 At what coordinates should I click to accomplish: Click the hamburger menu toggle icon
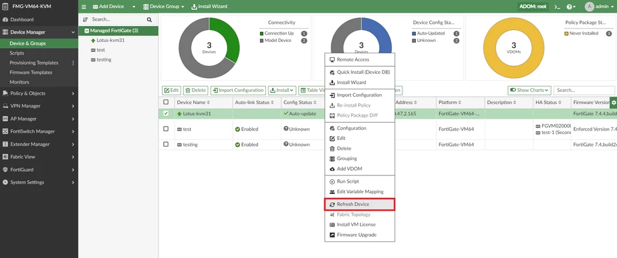click(84, 7)
